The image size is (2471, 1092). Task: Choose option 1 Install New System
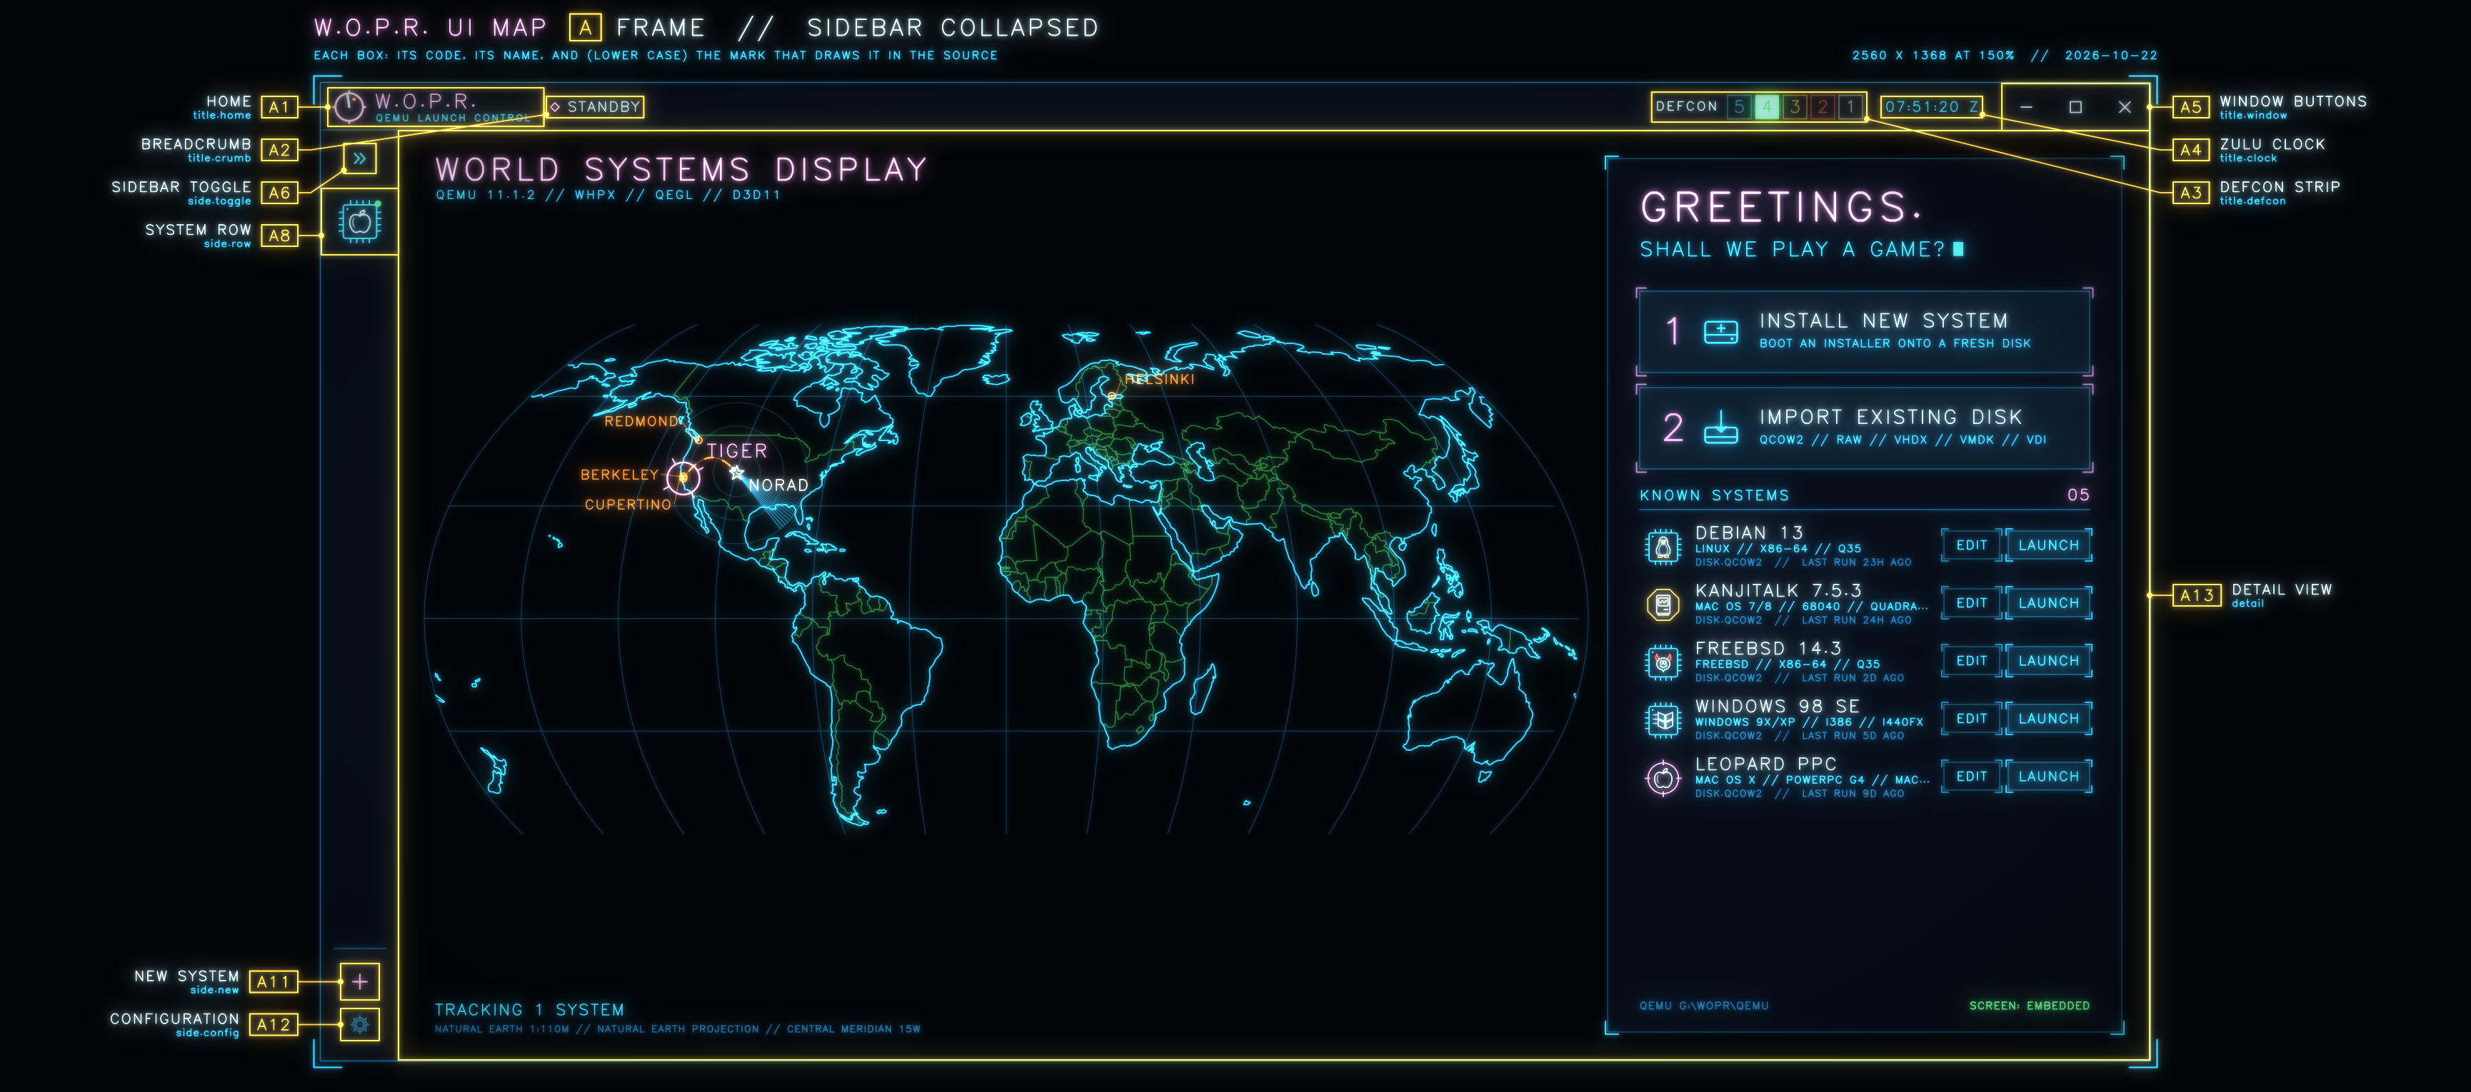tap(1864, 332)
